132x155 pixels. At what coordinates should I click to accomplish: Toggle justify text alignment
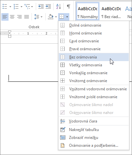[x=27, y=17]
